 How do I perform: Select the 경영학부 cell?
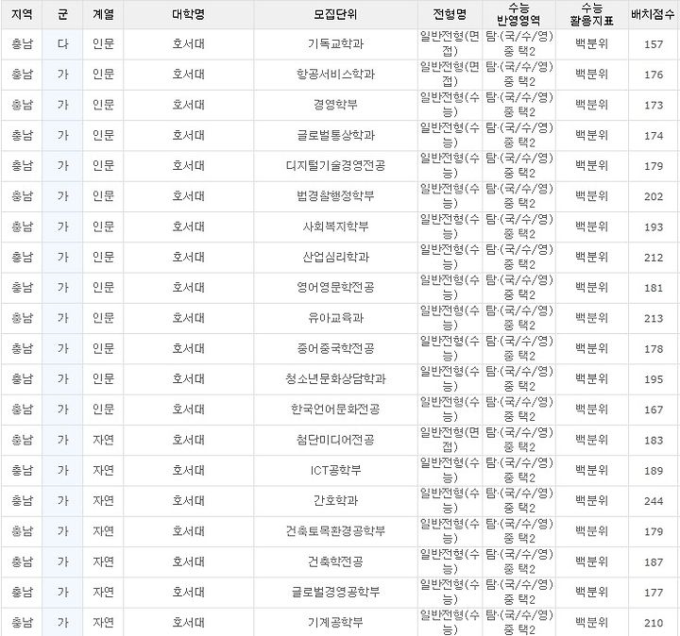click(x=335, y=105)
